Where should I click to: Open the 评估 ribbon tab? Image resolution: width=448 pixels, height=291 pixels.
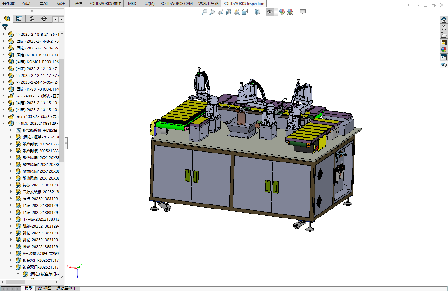[78, 3]
